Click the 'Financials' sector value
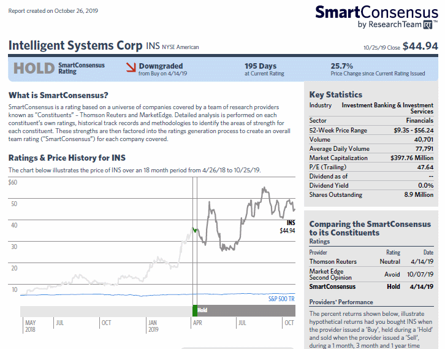 point(419,120)
